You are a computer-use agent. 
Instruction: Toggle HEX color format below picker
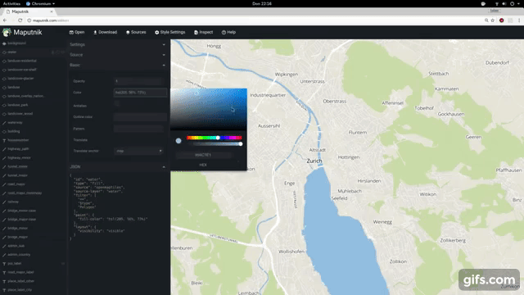click(x=203, y=165)
